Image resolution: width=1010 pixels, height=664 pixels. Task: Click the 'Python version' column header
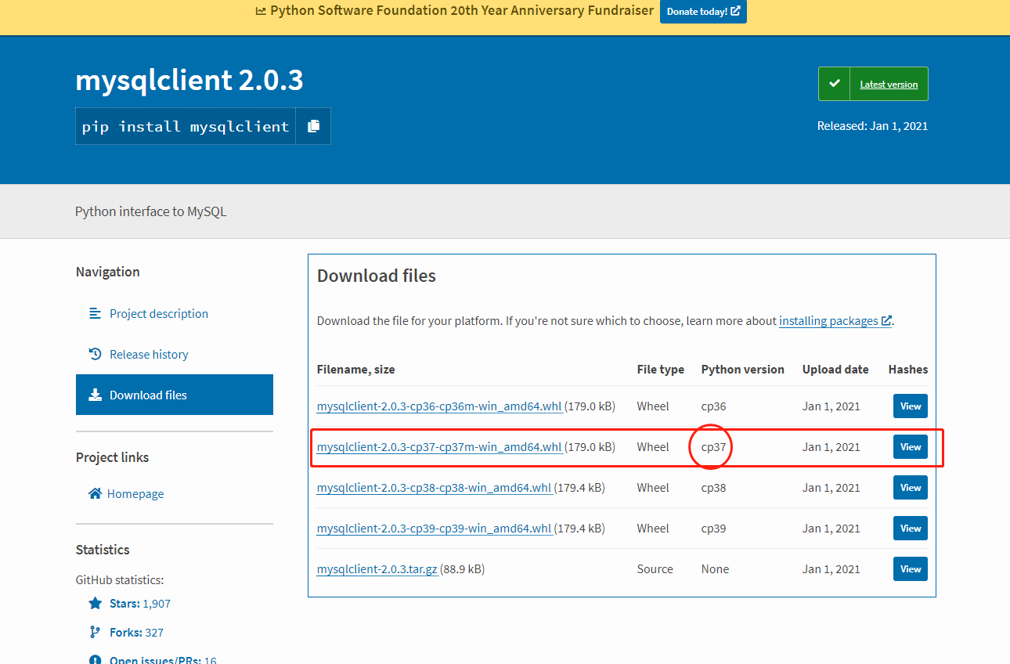tap(742, 369)
